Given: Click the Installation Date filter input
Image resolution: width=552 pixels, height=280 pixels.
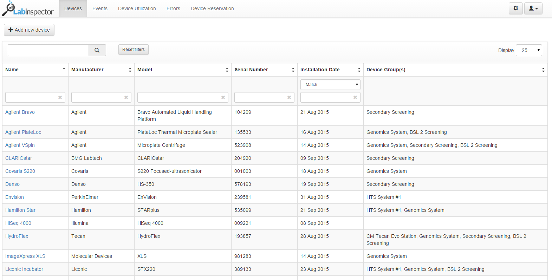Looking at the screenshot, I should pyautogui.click(x=330, y=97).
